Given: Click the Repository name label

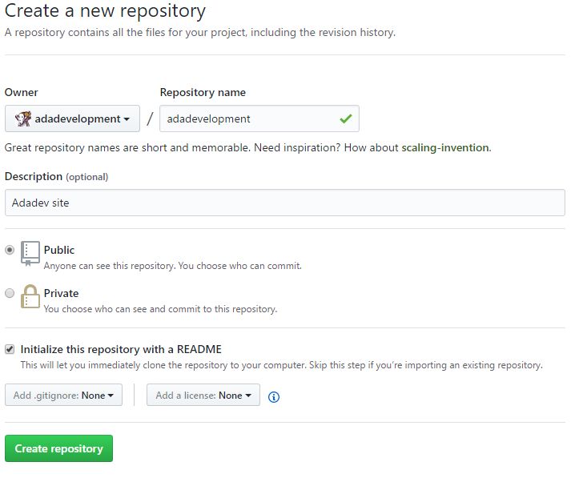Looking at the screenshot, I should [x=203, y=92].
